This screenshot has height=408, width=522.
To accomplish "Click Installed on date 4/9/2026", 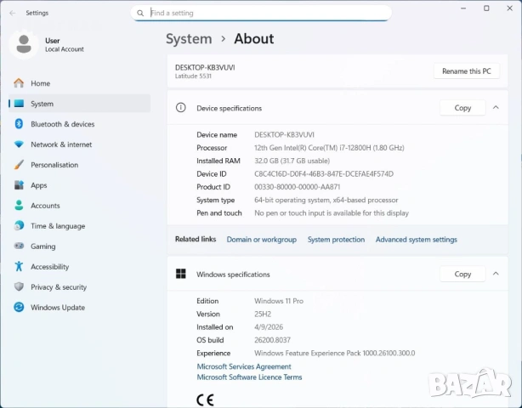I will click(269, 326).
